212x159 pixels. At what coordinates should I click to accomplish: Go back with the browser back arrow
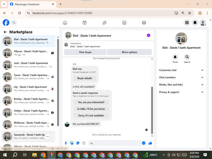click(5, 13)
